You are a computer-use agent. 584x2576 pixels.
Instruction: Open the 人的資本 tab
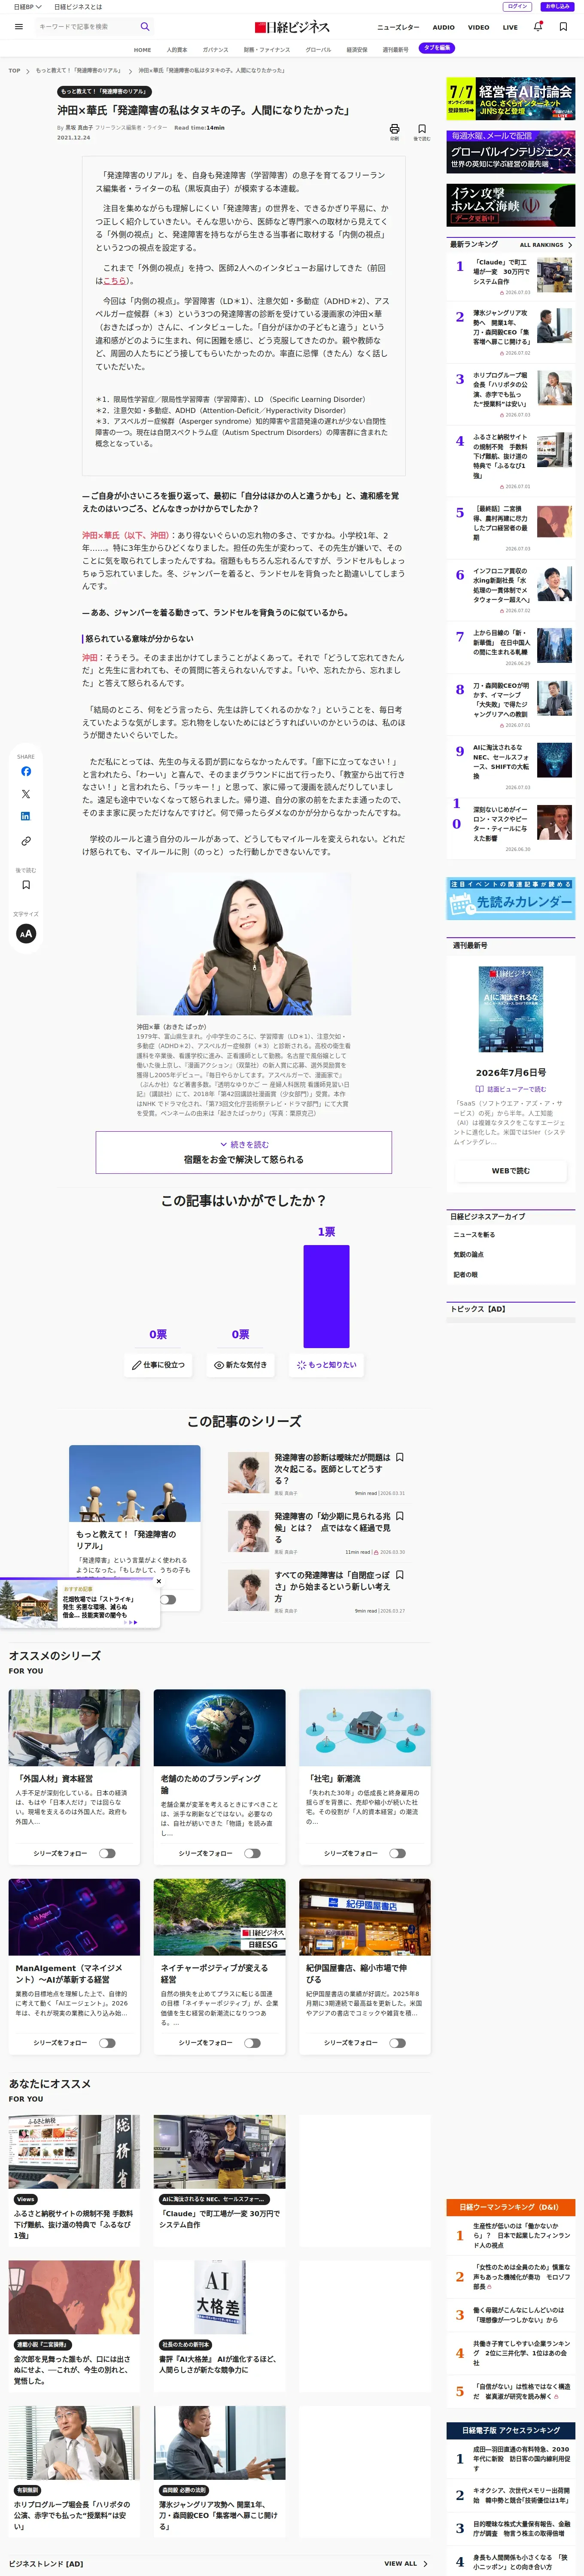(x=177, y=49)
